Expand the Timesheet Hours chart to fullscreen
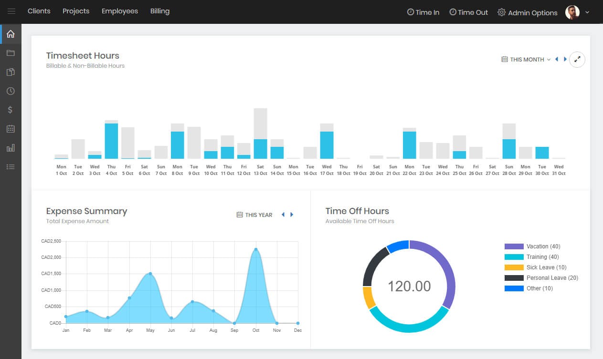The image size is (603, 359). [x=577, y=59]
